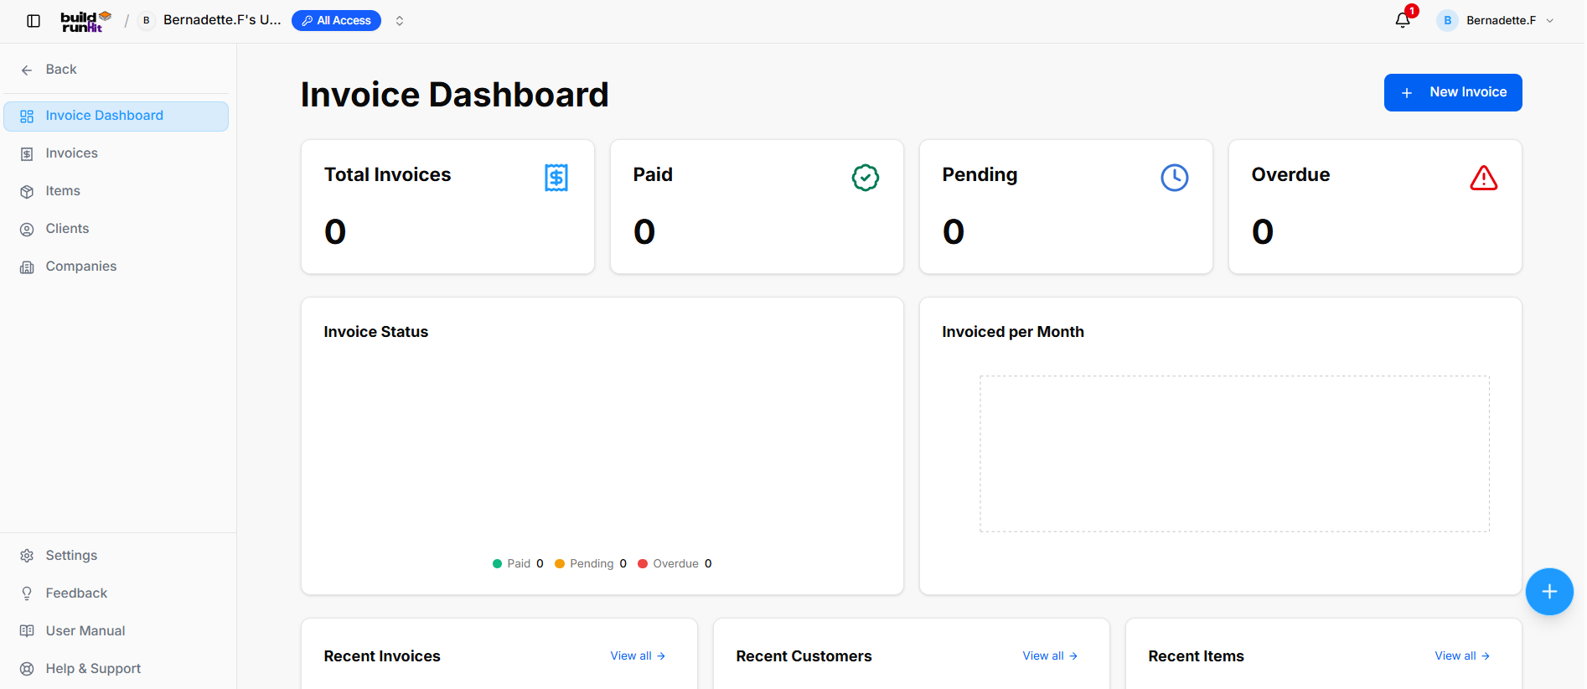Click the Pending clock icon
This screenshot has height=689, width=1587.
coord(1175,178)
